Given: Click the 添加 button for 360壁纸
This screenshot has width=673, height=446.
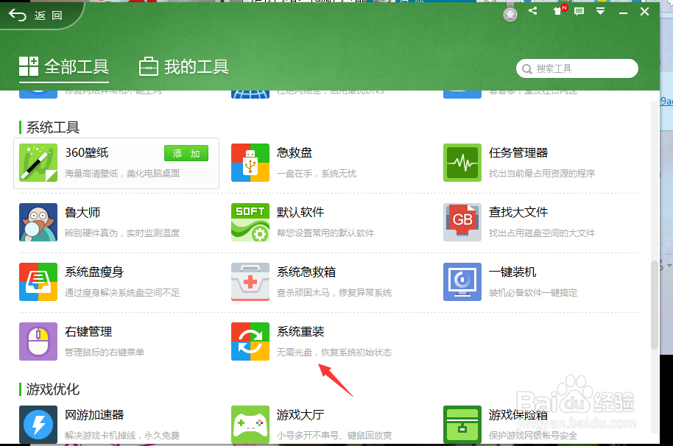Looking at the screenshot, I should pos(186,153).
